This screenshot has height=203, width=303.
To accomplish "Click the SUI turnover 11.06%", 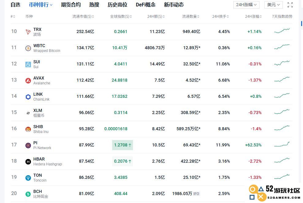I will (223, 64).
